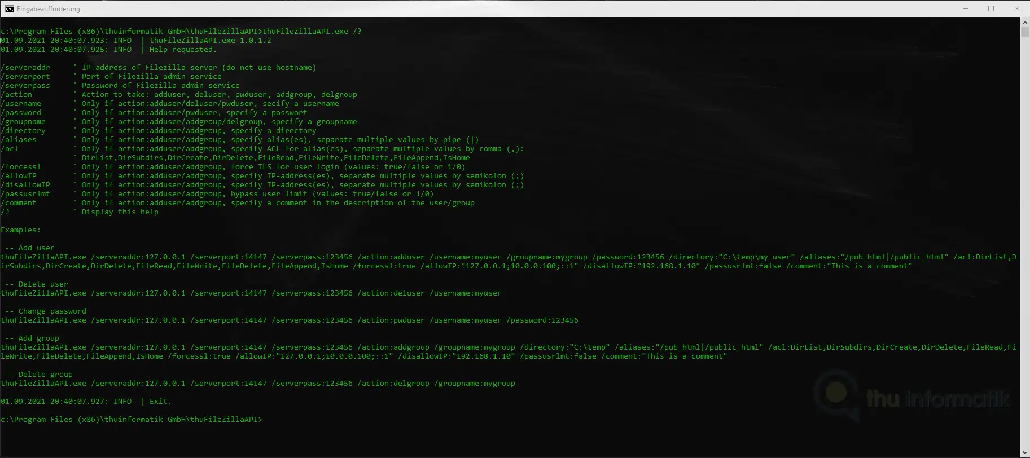Click 'Port of Filezilla admin service' description
1030x458 pixels.
point(151,77)
